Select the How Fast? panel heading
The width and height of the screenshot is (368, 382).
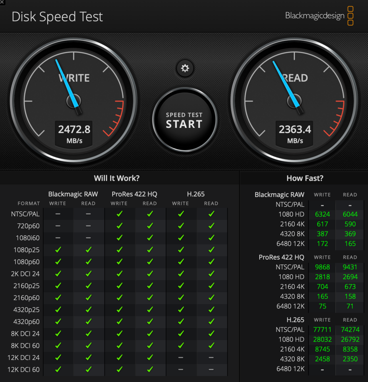pyautogui.click(x=305, y=178)
